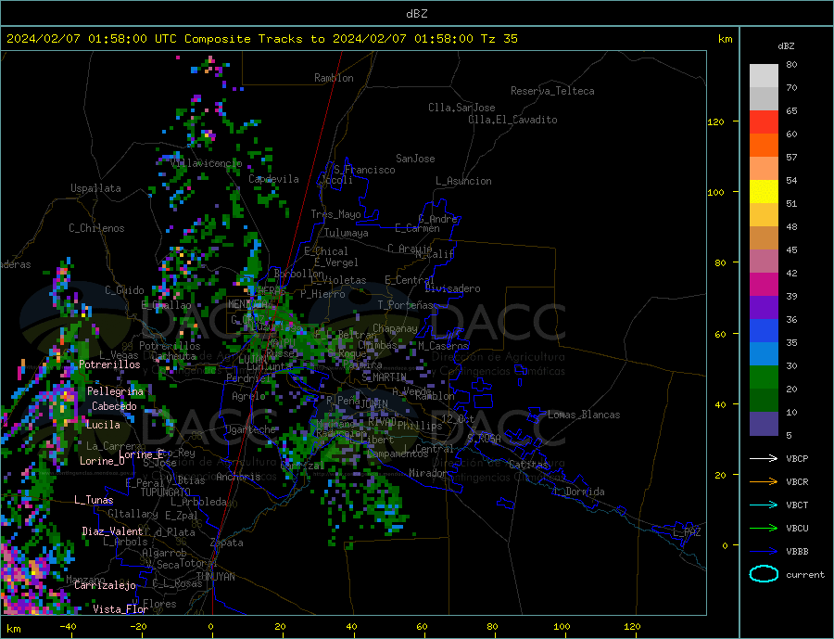Click the L_Asuncion place label
The image size is (834, 639).
click(463, 181)
